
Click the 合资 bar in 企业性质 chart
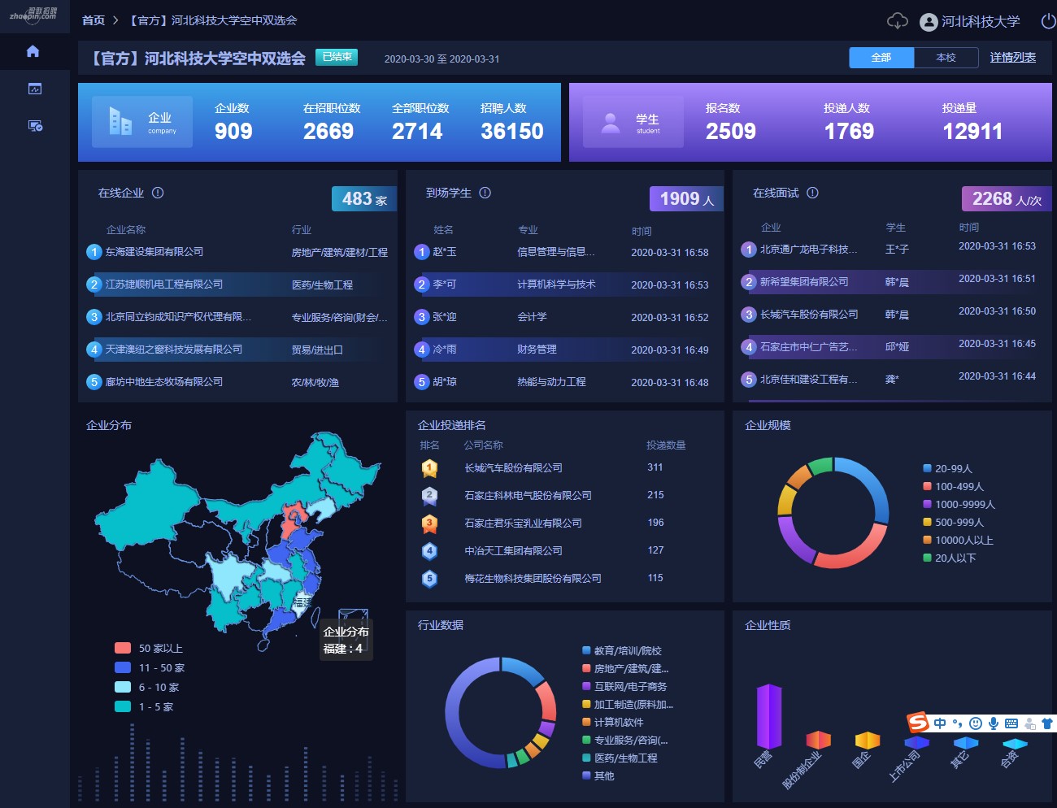(1015, 744)
